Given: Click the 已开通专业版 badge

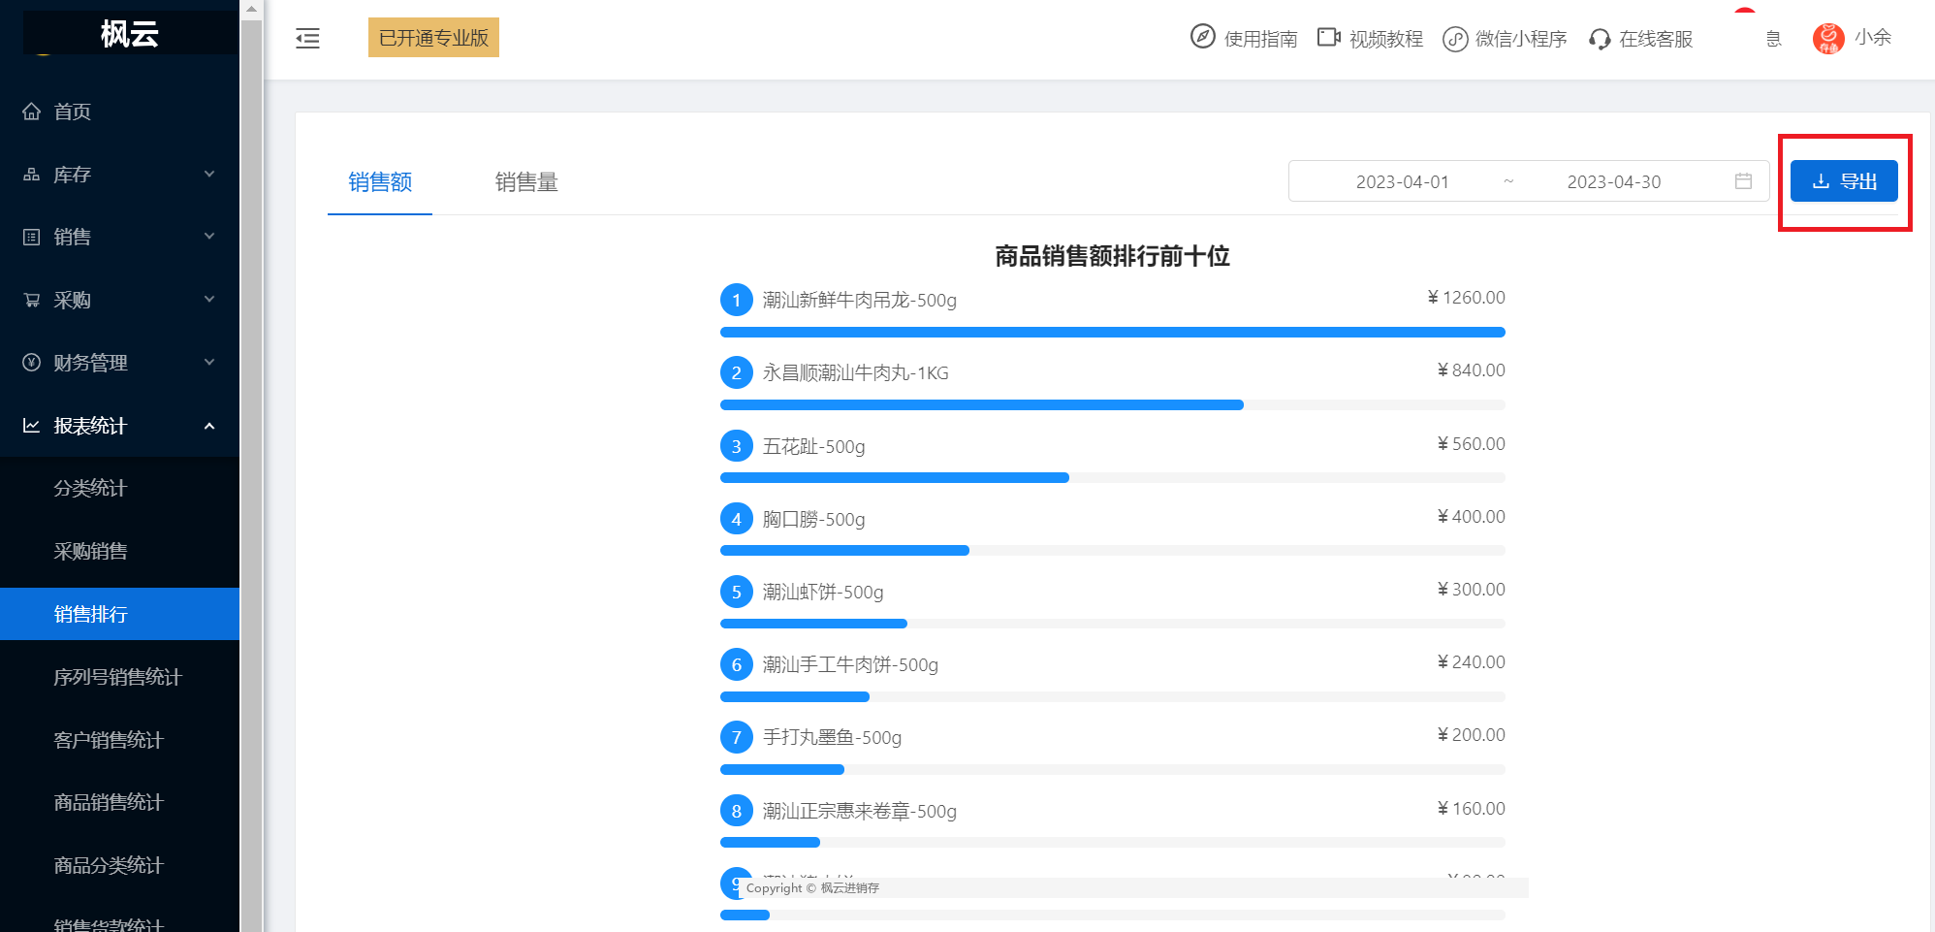Looking at the screenshot, I should 433,38.
